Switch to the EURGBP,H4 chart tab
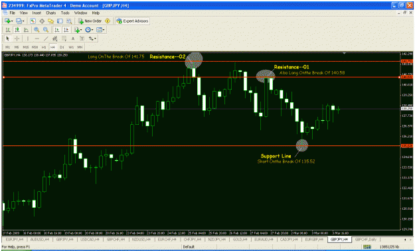The image size is (415, 251). click(314, 239)
